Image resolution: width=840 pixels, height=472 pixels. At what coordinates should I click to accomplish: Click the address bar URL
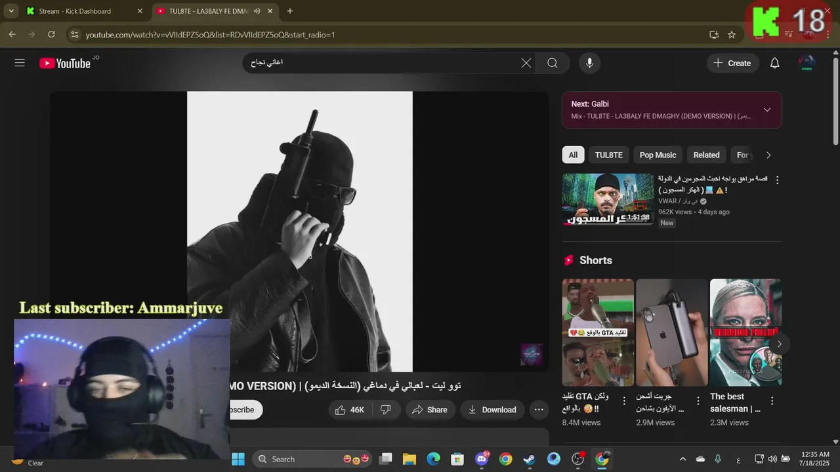[210, 34]
